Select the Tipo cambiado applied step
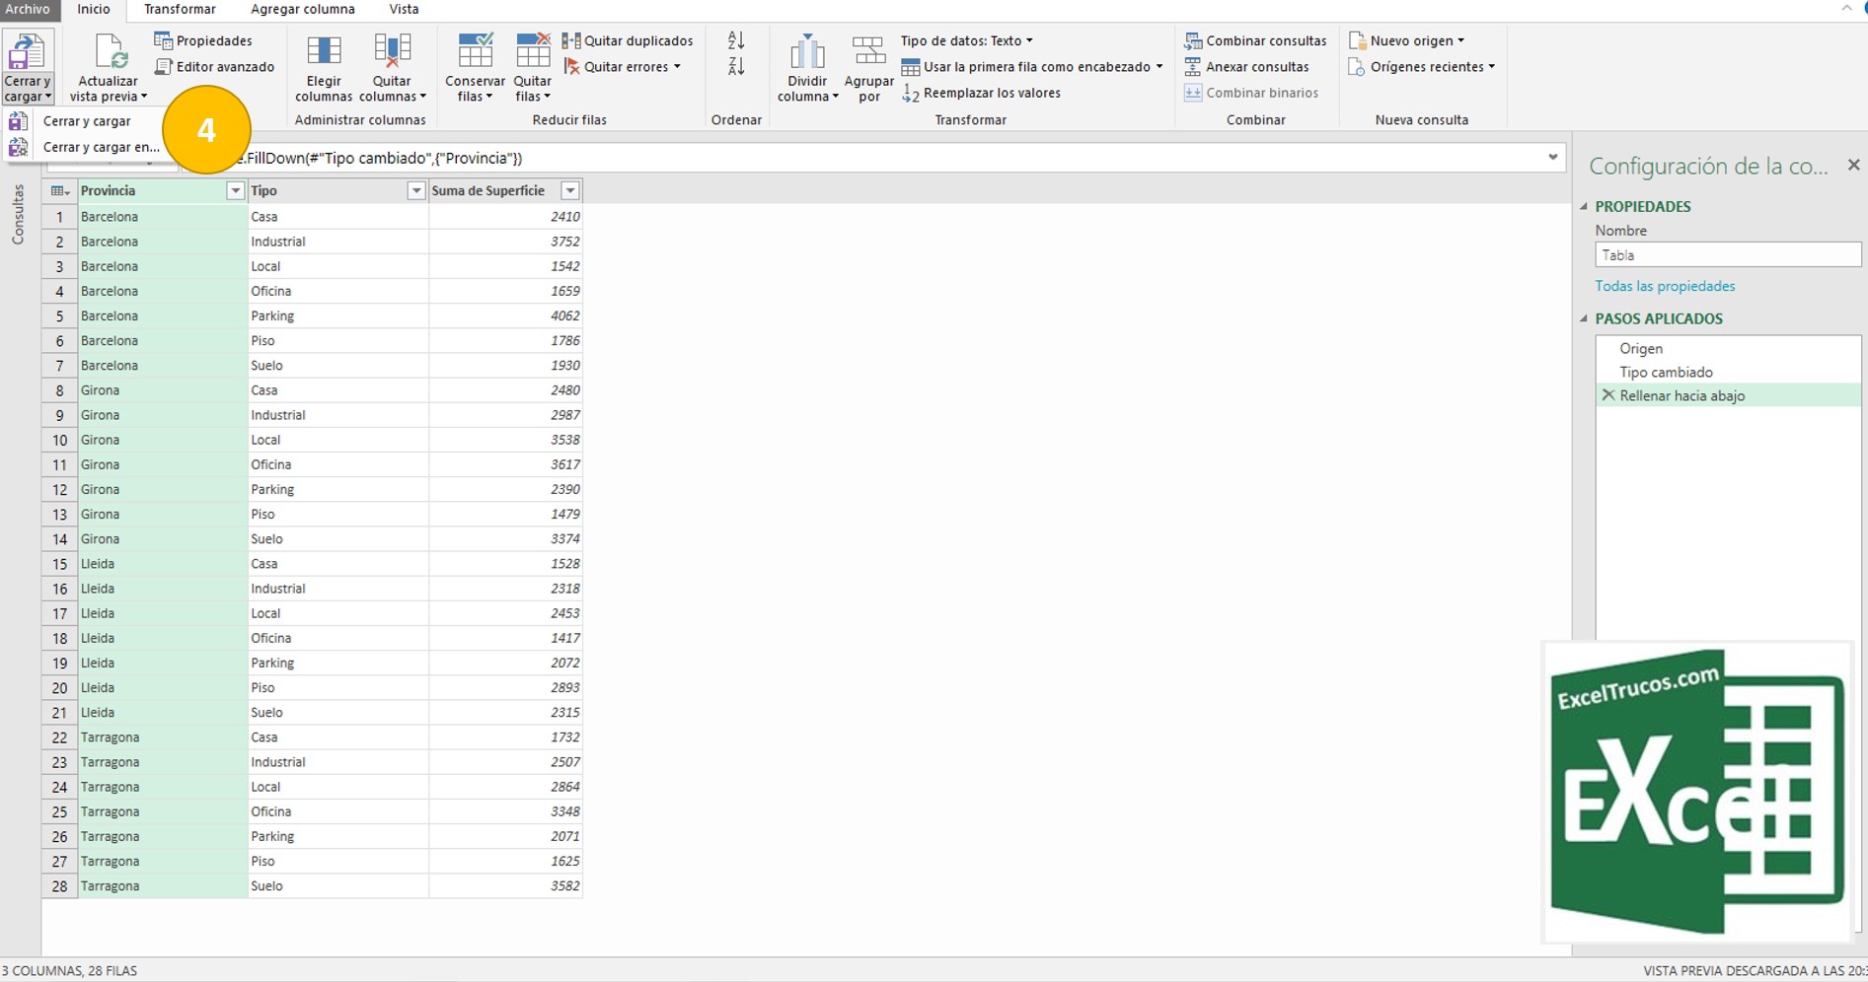This screenshot has height=982, width=1868. (x=1667, y=372)
